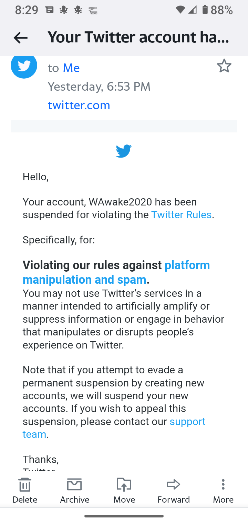Screen dimensions: 248x524
Task: Tap the Wi-Fi status icon
Action: click(x=180, y=10)
